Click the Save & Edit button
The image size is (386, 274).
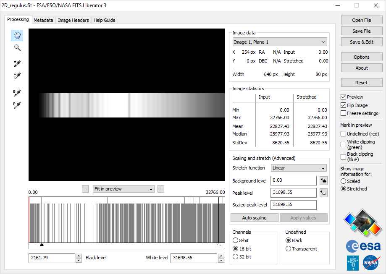pyautogui.click(x=361, y=42)
